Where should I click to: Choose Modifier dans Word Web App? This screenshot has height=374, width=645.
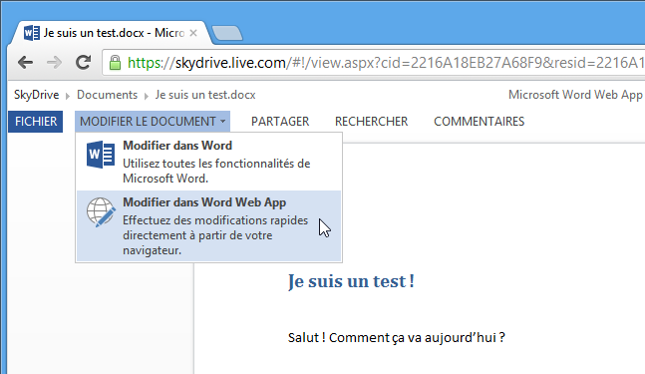coord(209,225)
